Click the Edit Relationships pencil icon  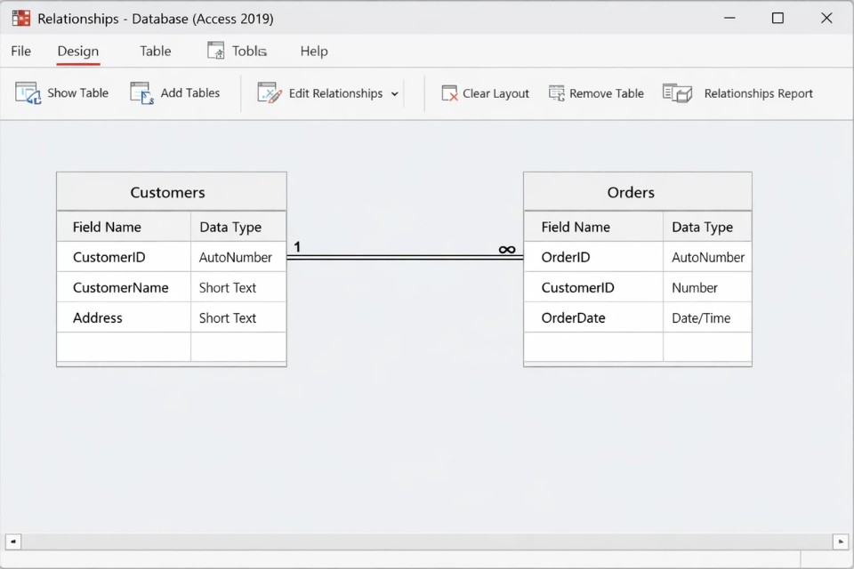click(270, 93)
